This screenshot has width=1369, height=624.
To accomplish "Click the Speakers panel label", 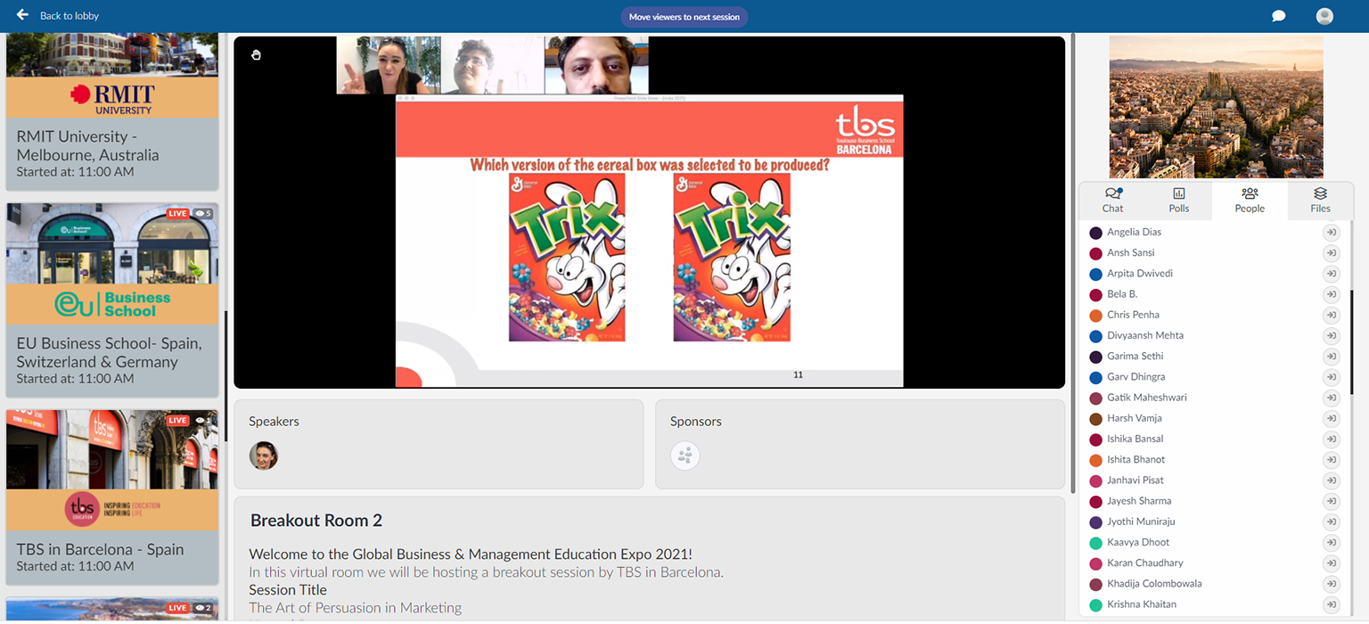I will tap(275, 422).
